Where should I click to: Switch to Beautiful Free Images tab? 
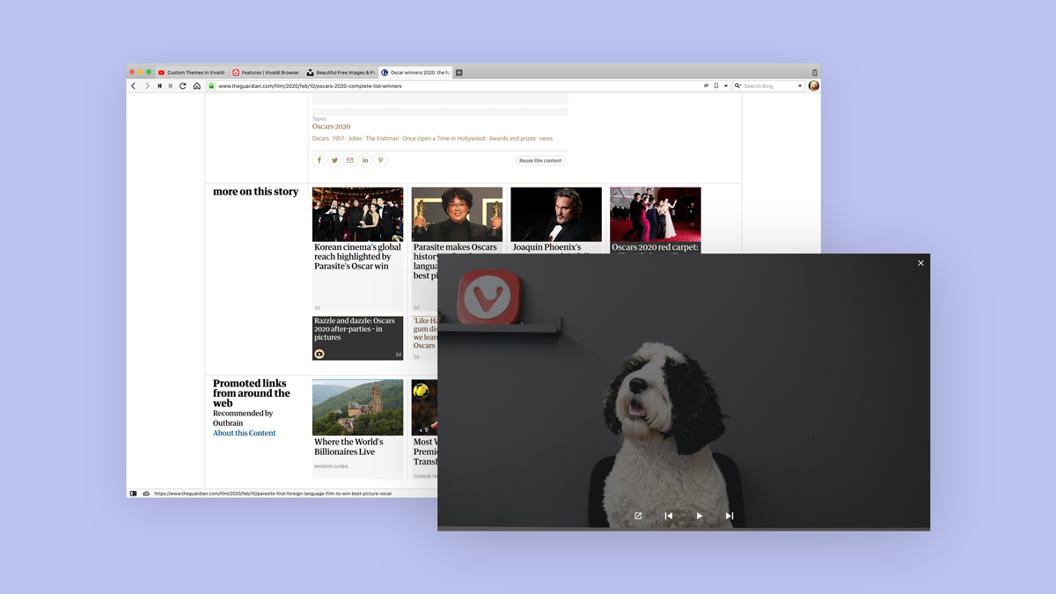[341, 72]
